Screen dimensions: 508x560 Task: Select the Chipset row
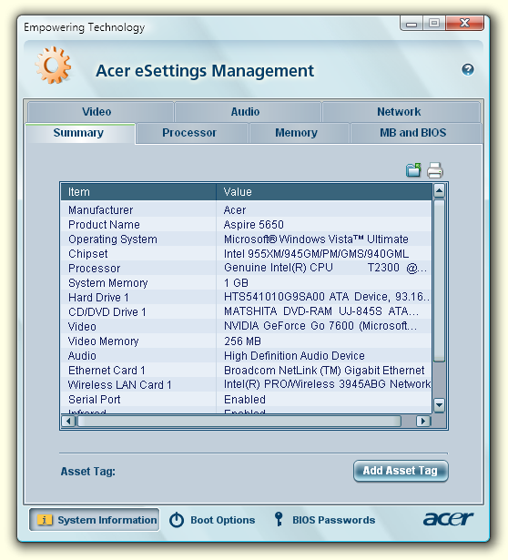click(247, 254)
